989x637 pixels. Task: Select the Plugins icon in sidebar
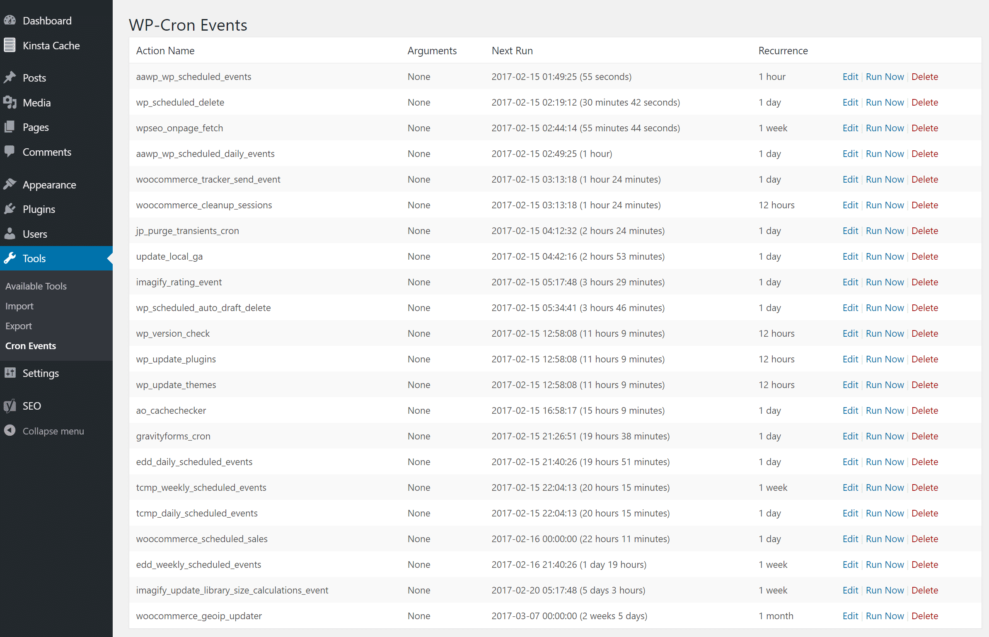coord(10,208)
